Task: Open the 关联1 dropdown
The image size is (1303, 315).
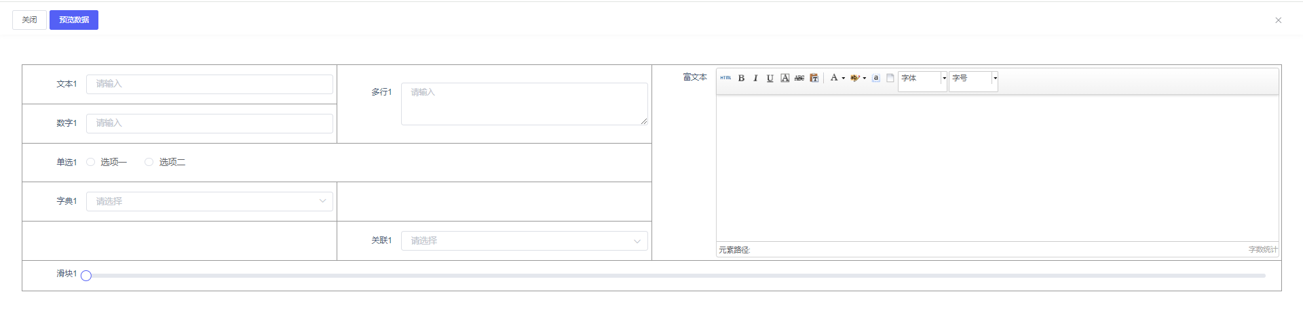Action: coord(524,240)
